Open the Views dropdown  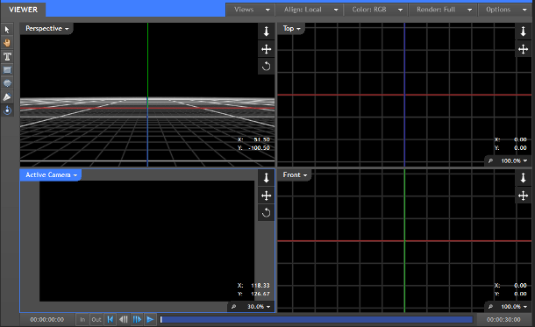(251, 10)
